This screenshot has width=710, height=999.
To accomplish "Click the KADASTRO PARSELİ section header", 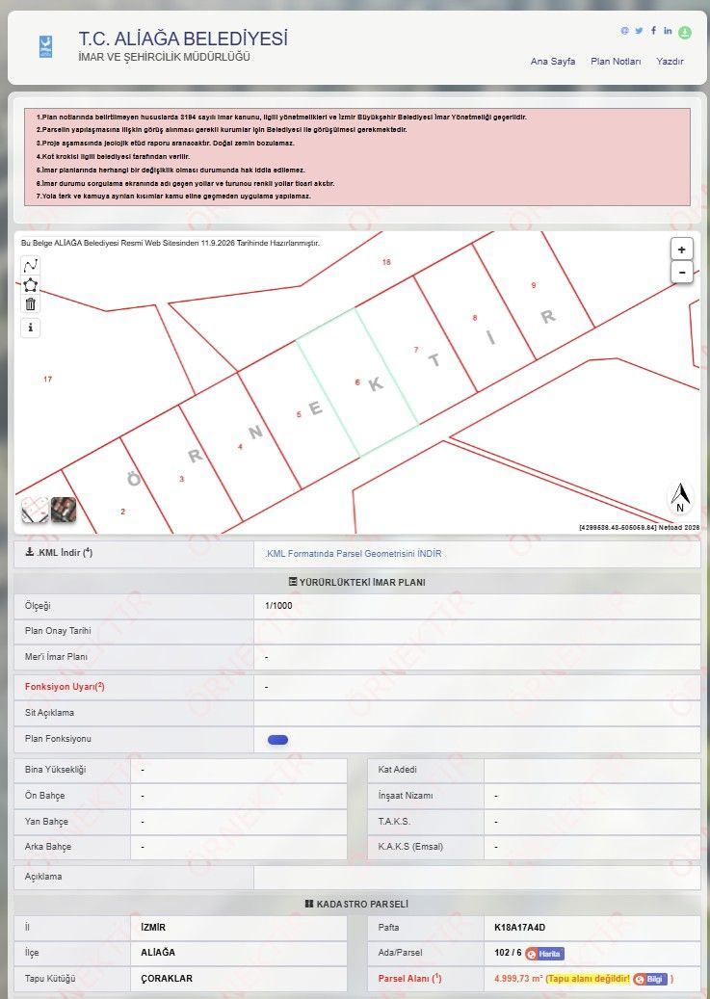I will pos(356,904).
